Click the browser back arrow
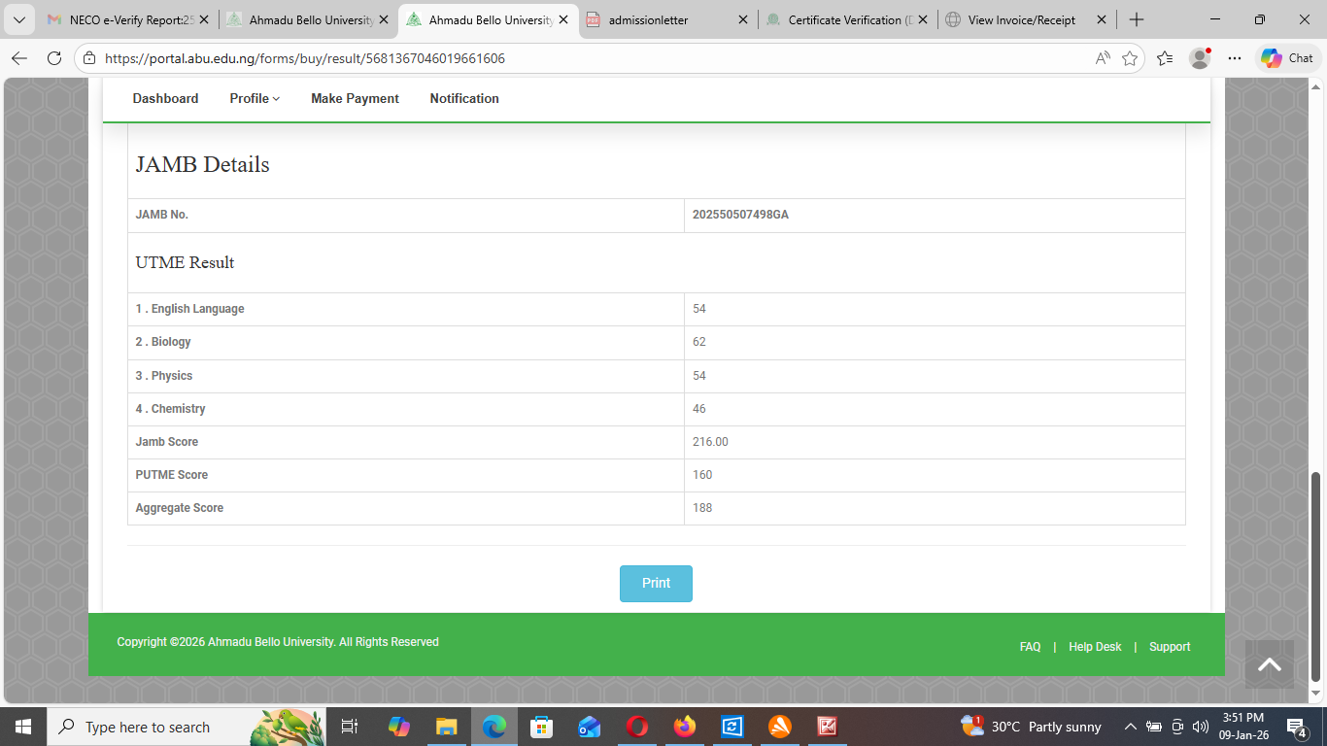 pos(19,58)
